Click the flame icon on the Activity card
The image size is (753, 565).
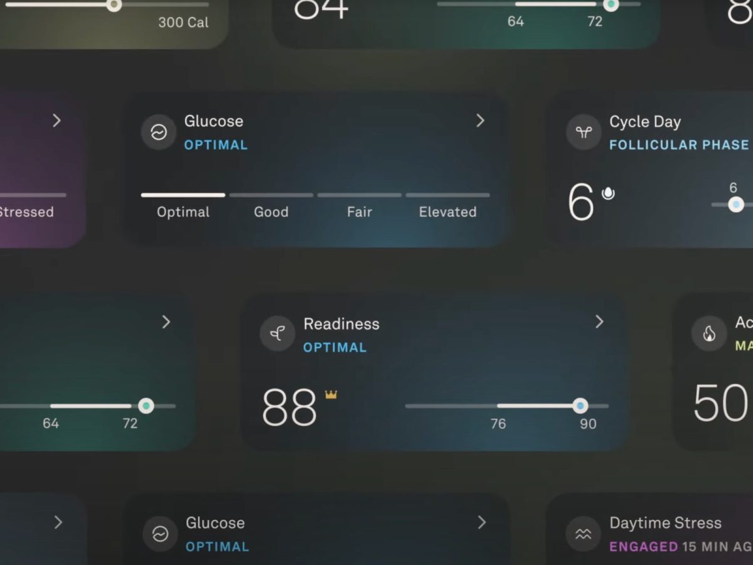(709, 334)
